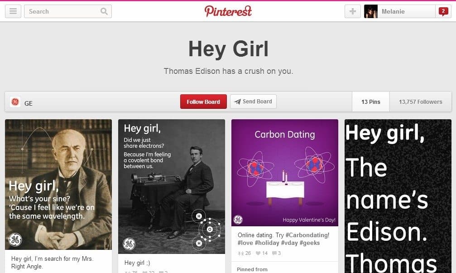
Task: Click the repin count icon on Carbon Dating pin
Action: click(241, 253)
